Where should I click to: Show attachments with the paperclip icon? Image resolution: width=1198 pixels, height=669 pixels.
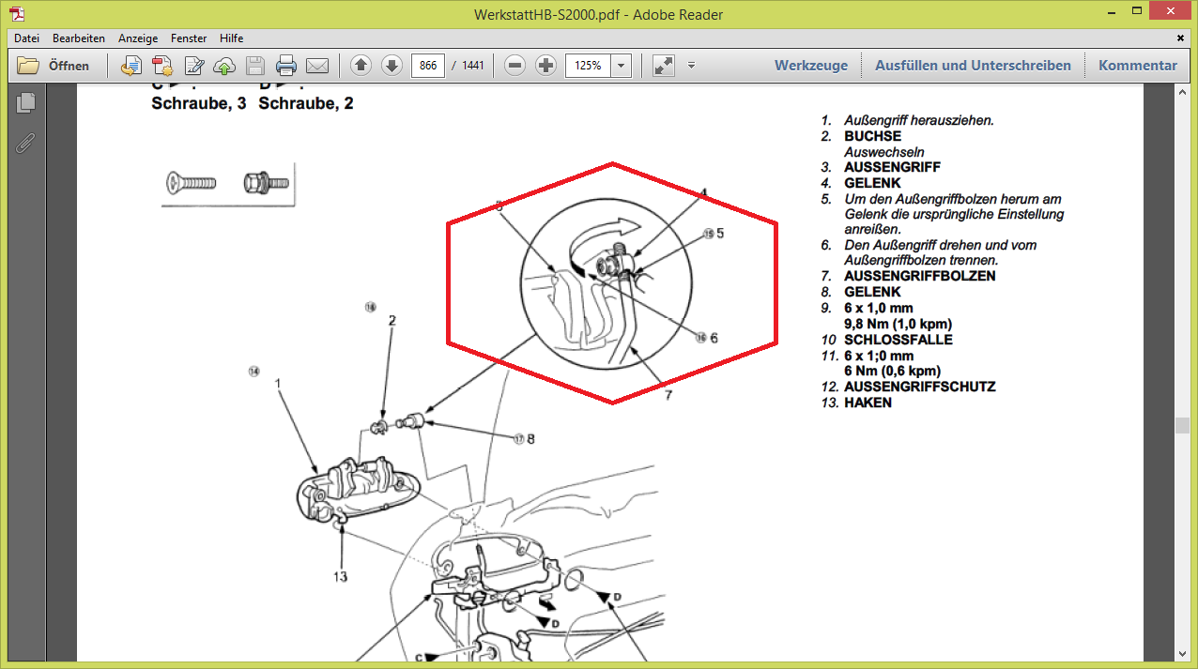pos(26,144)
